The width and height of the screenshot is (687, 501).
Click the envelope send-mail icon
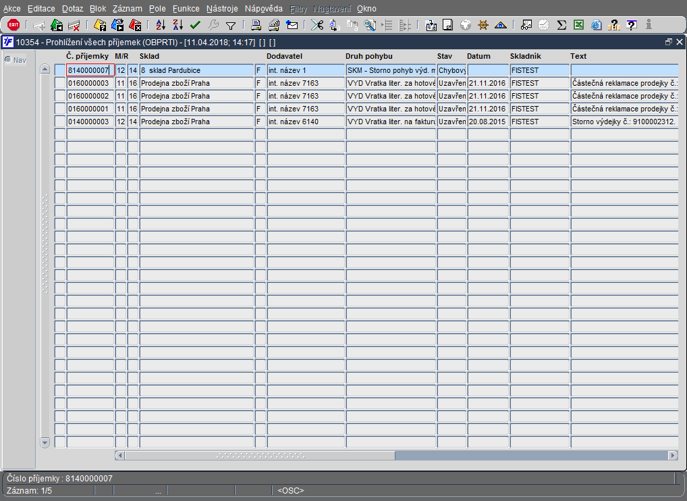(x=292, y=25)
